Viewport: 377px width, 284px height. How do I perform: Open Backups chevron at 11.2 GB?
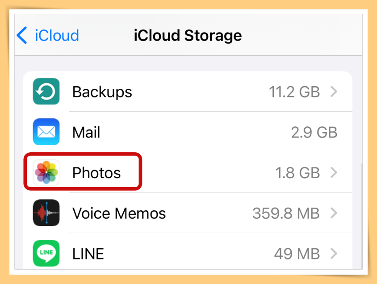point(334,92)
